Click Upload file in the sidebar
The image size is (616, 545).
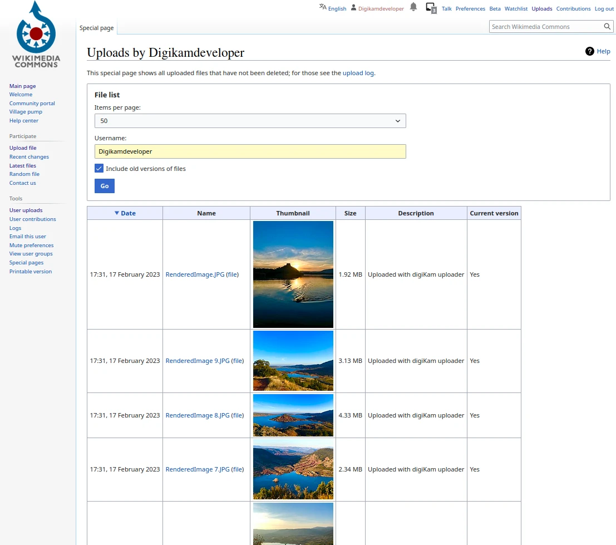click(x=23, y=148)
